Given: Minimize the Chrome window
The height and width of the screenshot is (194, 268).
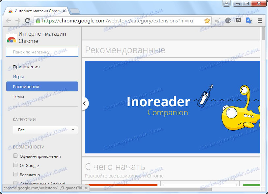Looking at the screenshot, I should (238, 3).
